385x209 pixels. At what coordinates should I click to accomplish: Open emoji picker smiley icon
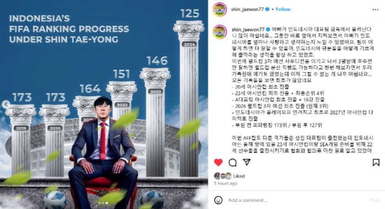218,200
